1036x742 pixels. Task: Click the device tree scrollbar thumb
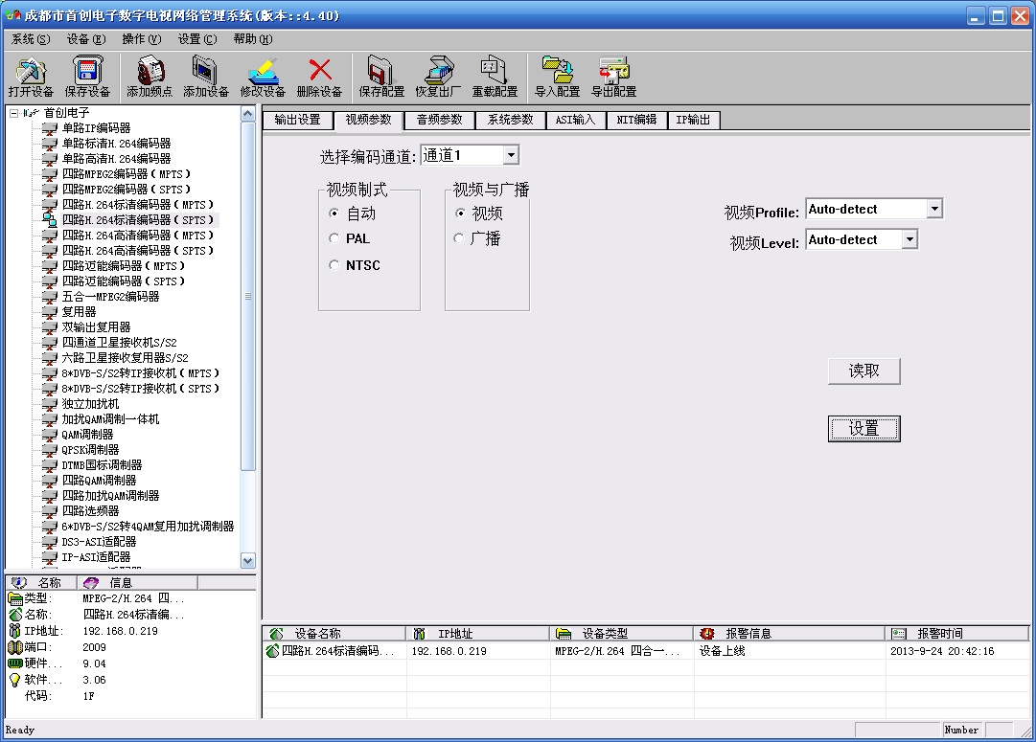click(x=248, y=296)
